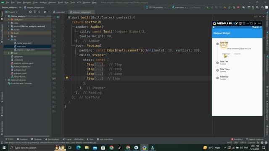
Task: Open Windows Start menu
Action: tap(4, 148)
